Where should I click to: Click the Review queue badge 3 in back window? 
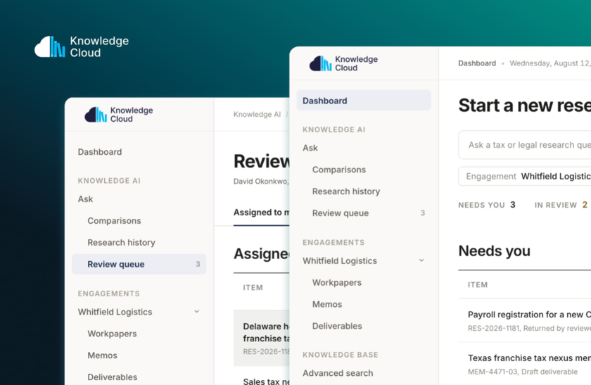[198, 264]
